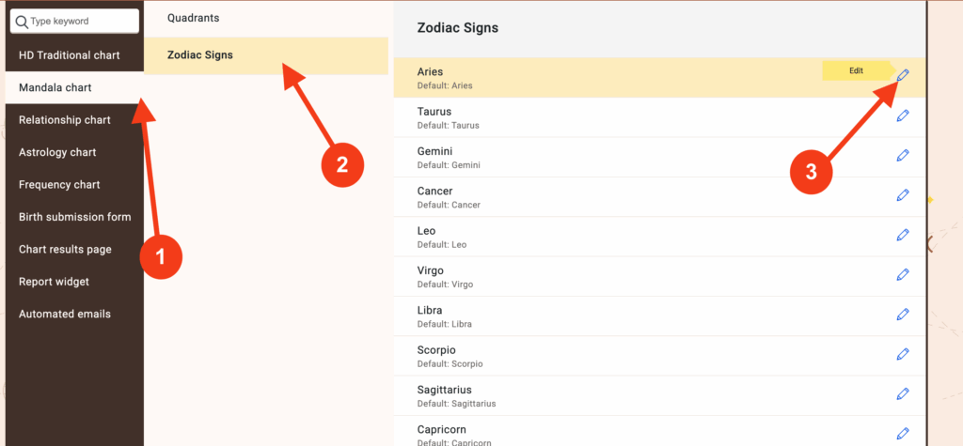Screen dimensions: 963x446
Task: Select Mandala chart in the sidebar
Action: [55, 87]
